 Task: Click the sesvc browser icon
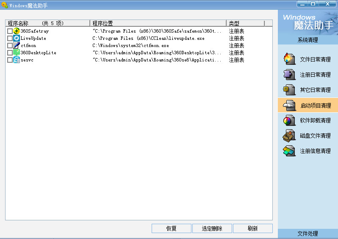point(17,60)
